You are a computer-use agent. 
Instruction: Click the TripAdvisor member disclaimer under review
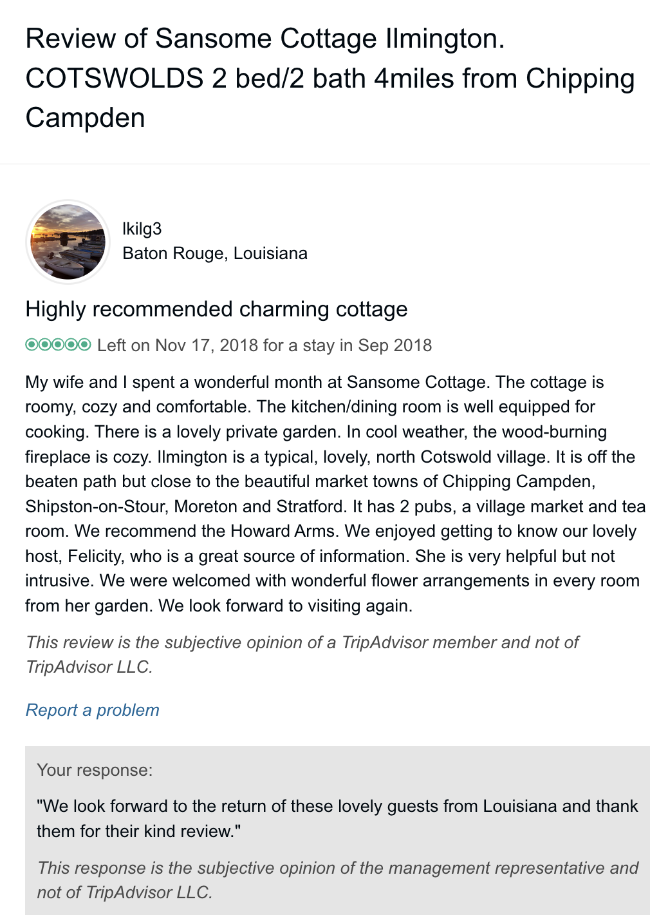(302, 654)
